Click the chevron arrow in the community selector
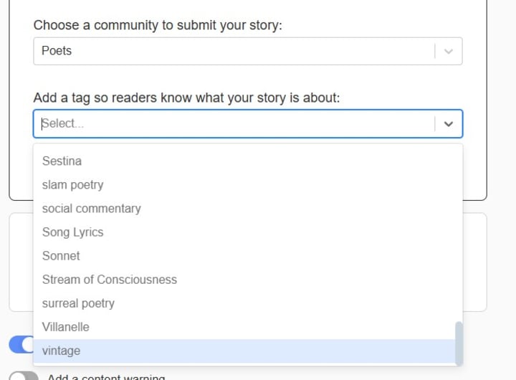 coord(449,52)
